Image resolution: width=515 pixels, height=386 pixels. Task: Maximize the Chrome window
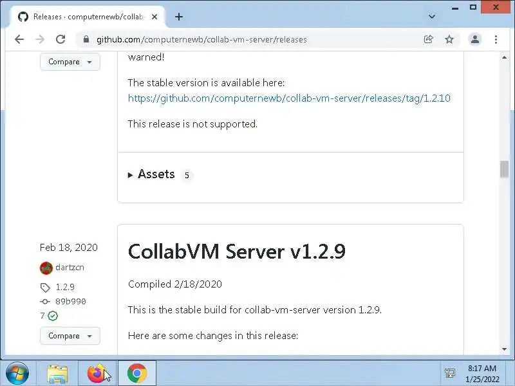(x=473, y=7)
